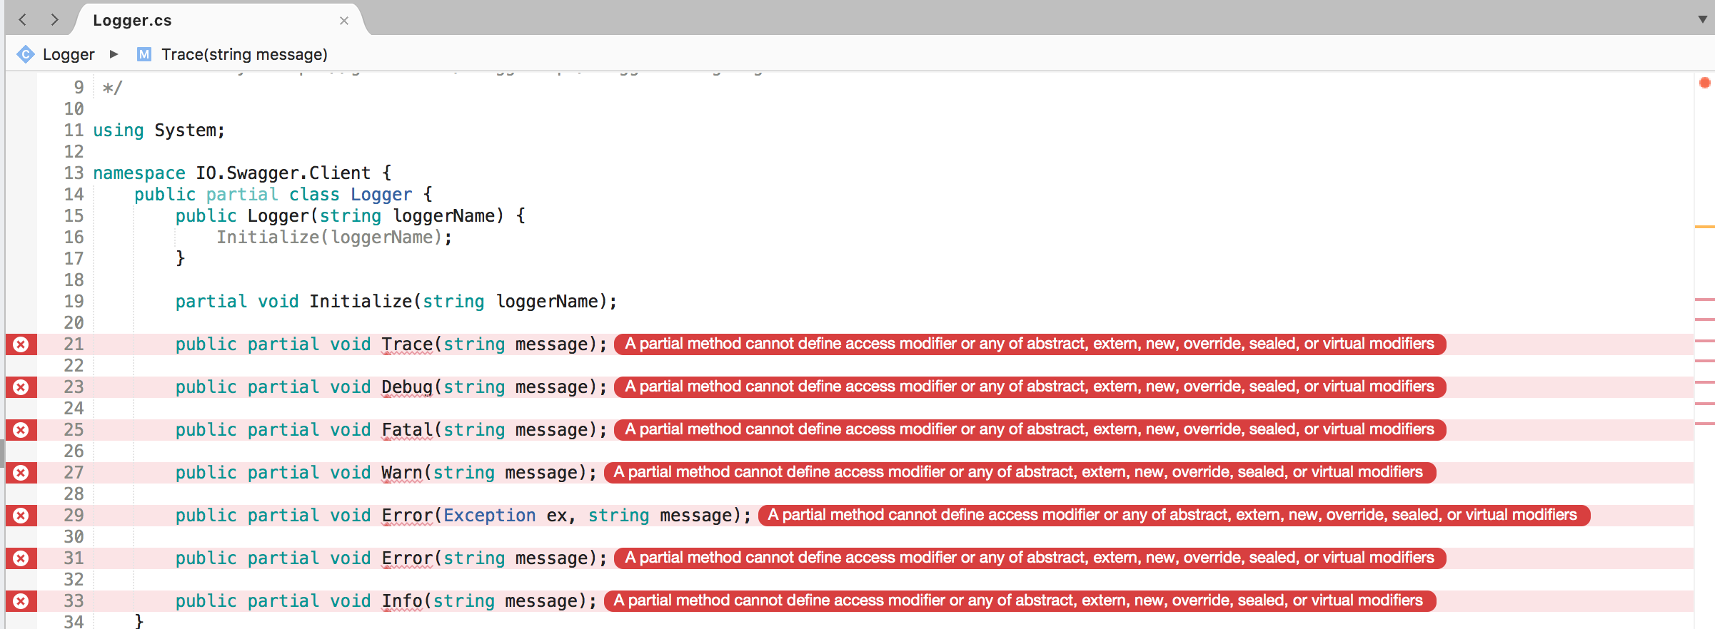Click the navigate back arrow
The height and width of the screenshot is (629, 1715).
click(x=23, y=20)
